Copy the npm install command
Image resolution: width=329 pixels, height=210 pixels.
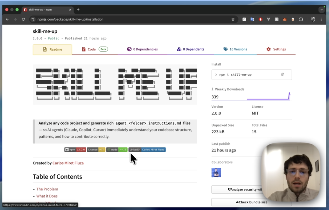click(283, 74)
